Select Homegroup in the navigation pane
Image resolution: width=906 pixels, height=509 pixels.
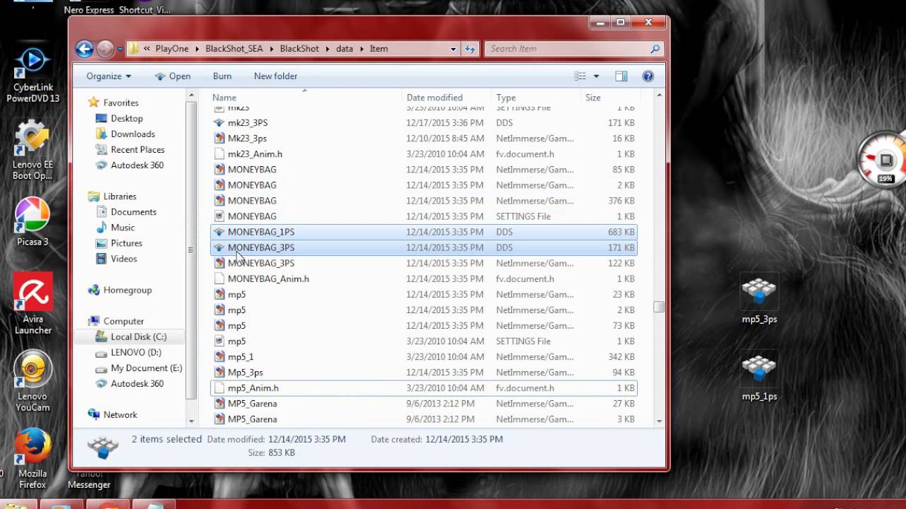click(x=127, y=290)
